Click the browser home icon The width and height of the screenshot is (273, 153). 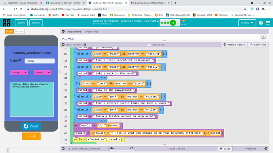tap(21, 9)
